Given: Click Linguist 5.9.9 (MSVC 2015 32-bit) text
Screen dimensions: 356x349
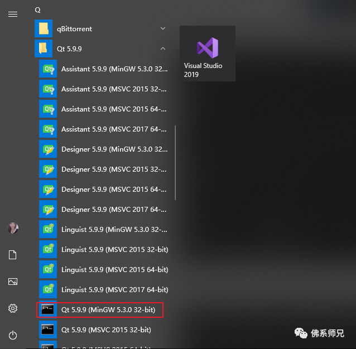Looking at the screenshot, I should tap(115, 249).
